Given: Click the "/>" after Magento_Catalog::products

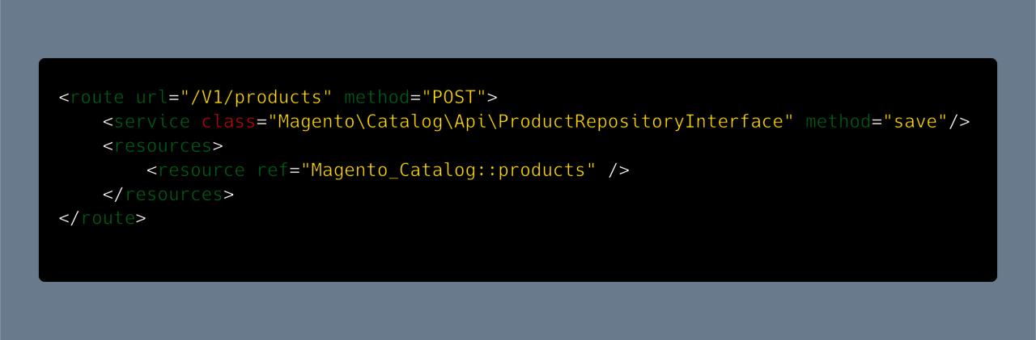Looking at the screenshot, I should pyautogui.click(x=618, y=170).
